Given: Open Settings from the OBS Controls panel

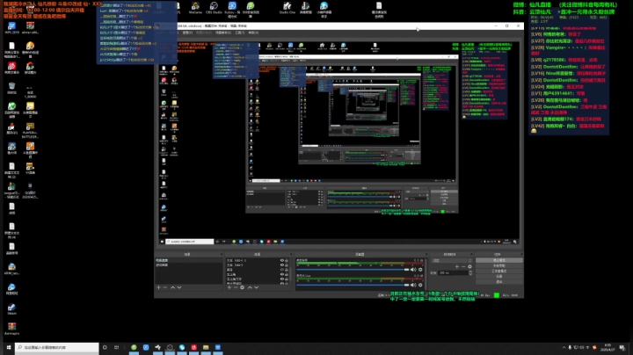Looking at the screenshot, I should (499, 276).
